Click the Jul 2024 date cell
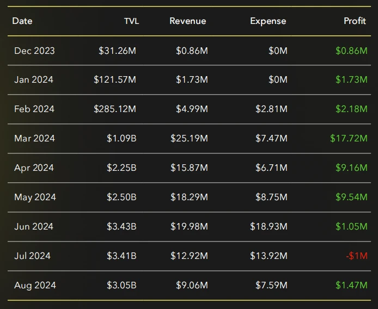The image size is (378, 309). click(x=32, y=256)
